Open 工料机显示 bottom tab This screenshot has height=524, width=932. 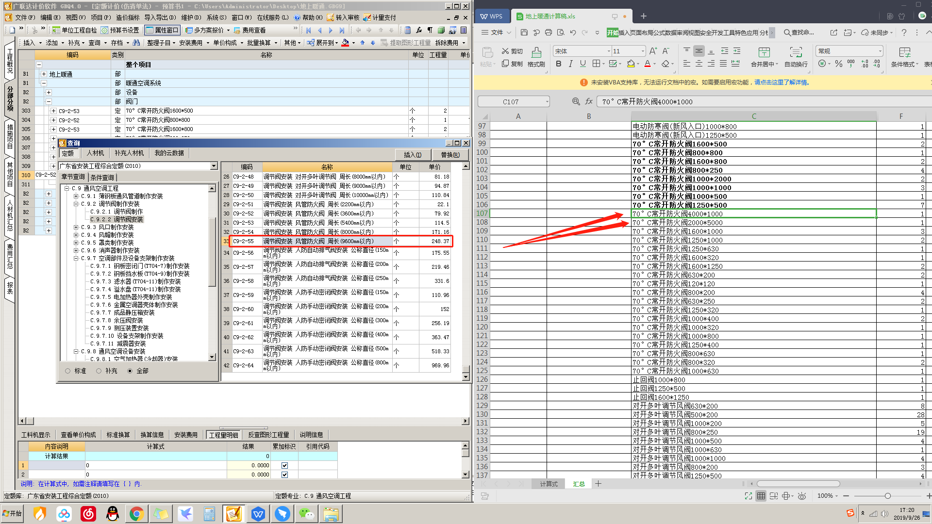(36, 435)
